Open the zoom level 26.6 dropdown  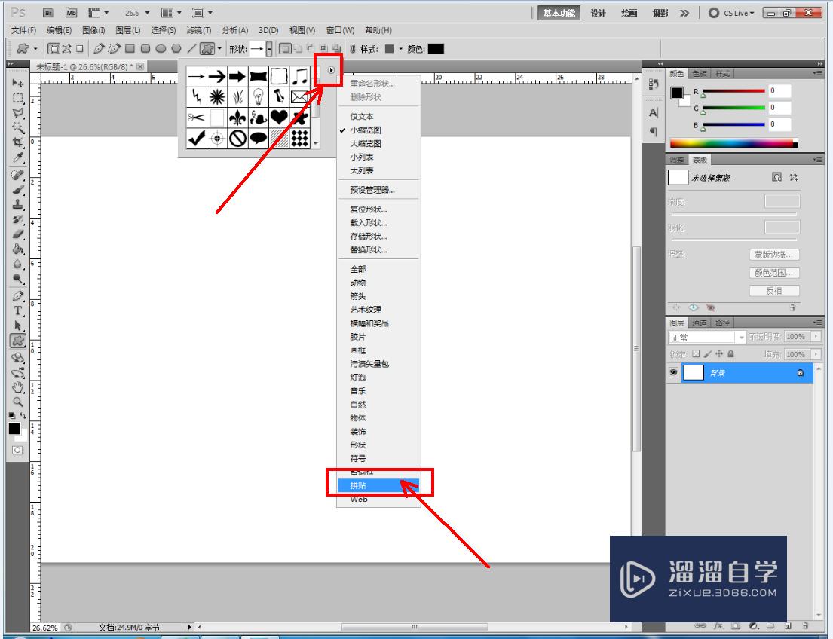coord(148,13)
